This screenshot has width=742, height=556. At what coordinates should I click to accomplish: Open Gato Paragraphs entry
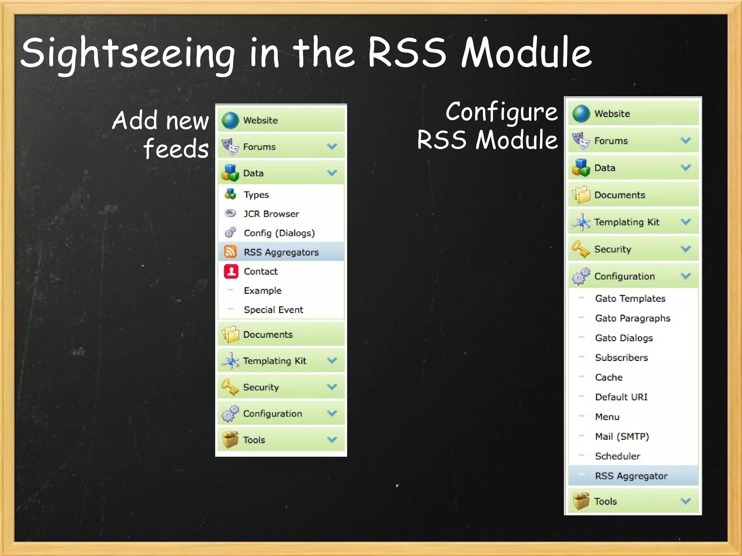[633, 318]
